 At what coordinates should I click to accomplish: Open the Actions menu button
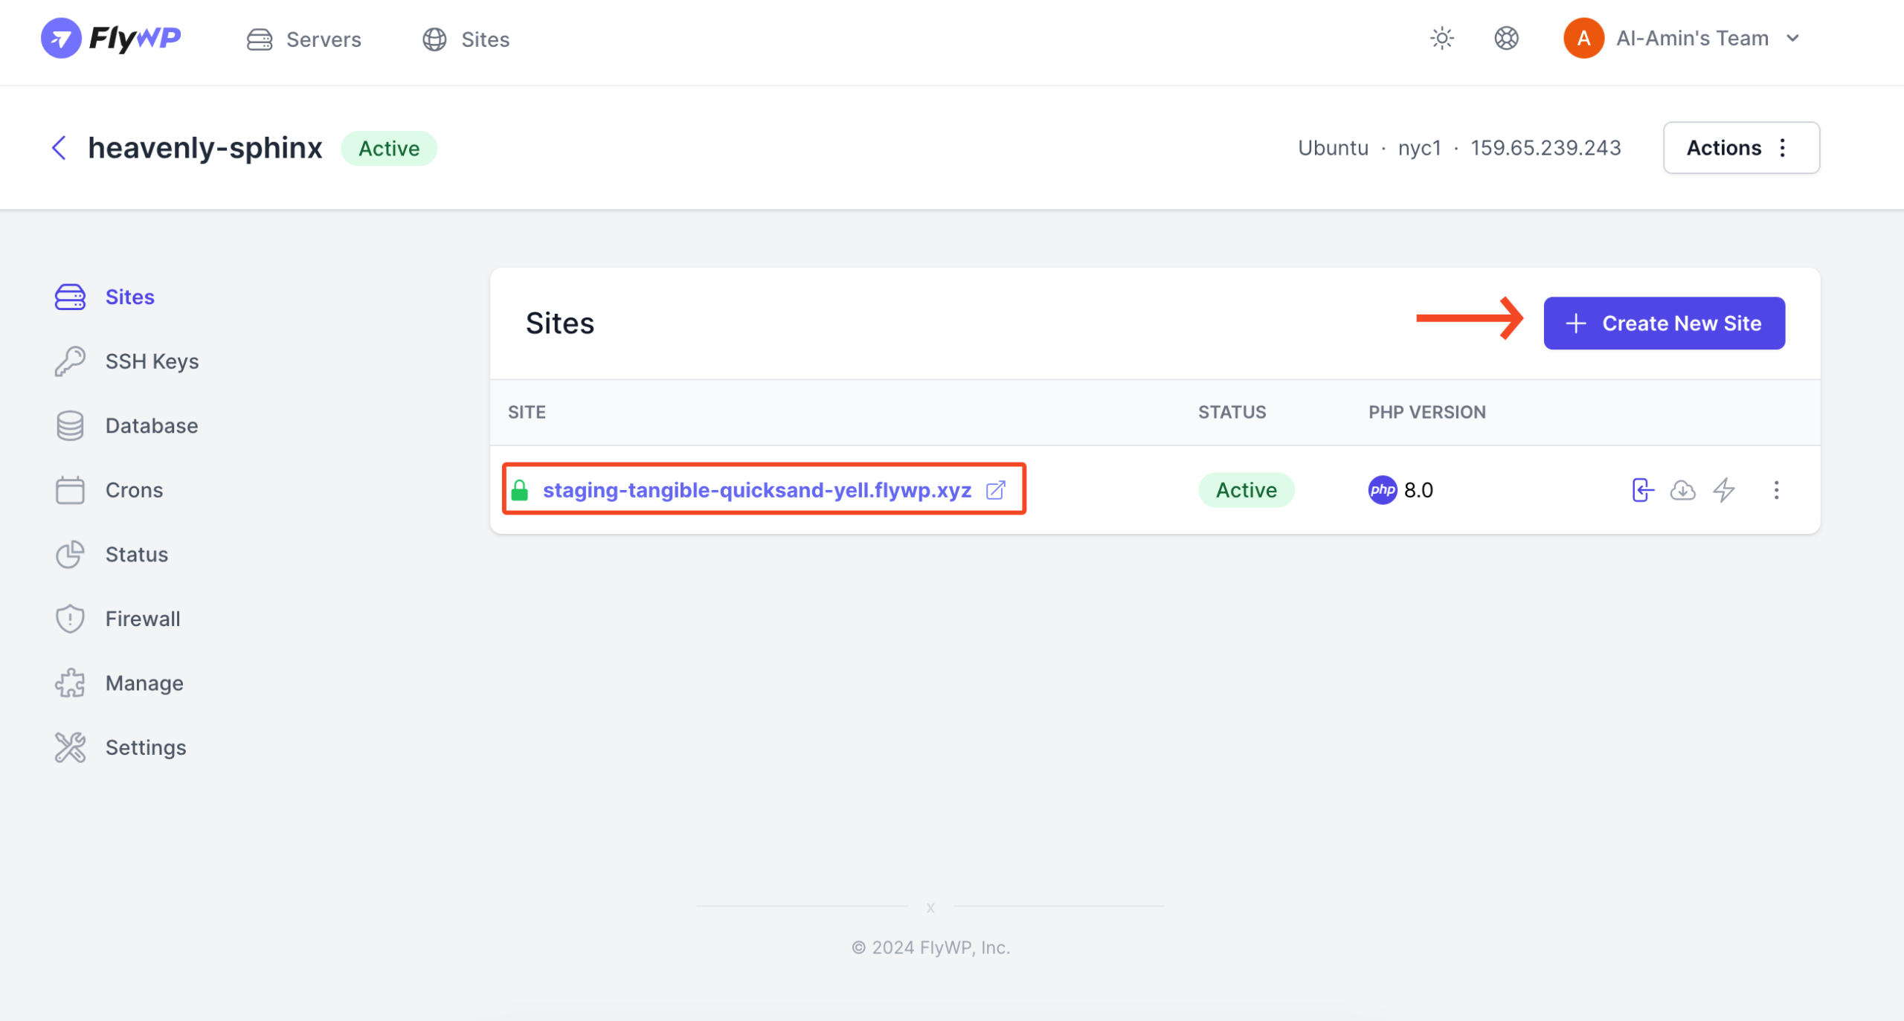[x=1741, y=148]
